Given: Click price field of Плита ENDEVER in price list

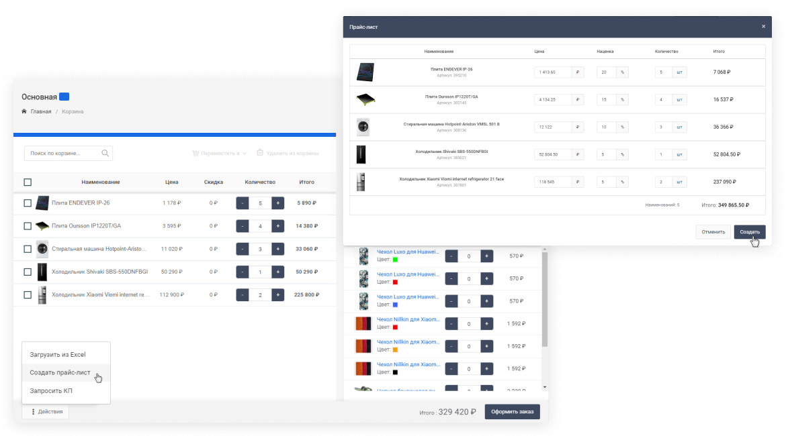Looking at the screenshot, I should point(553,72).
